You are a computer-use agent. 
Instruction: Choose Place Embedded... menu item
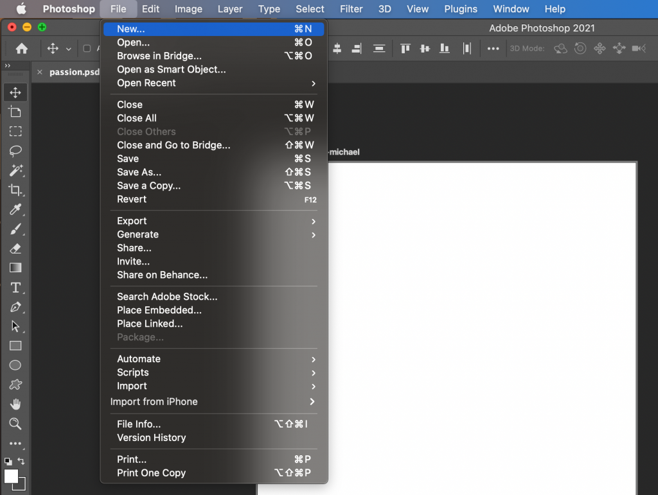point(213,310)
